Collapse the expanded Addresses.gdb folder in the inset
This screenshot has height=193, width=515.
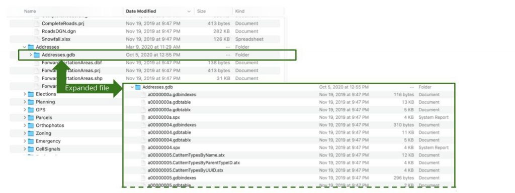[132, 87]
